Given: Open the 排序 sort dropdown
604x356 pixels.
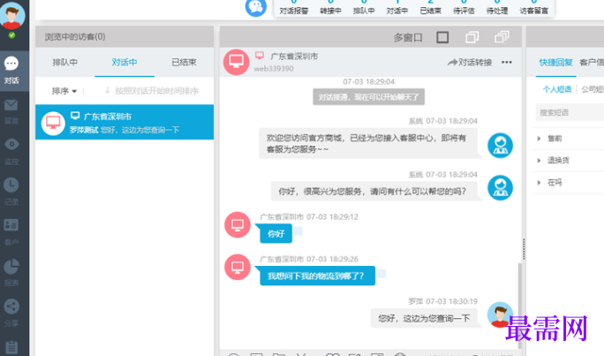Looking at the screenshot, I should [64, 91].
